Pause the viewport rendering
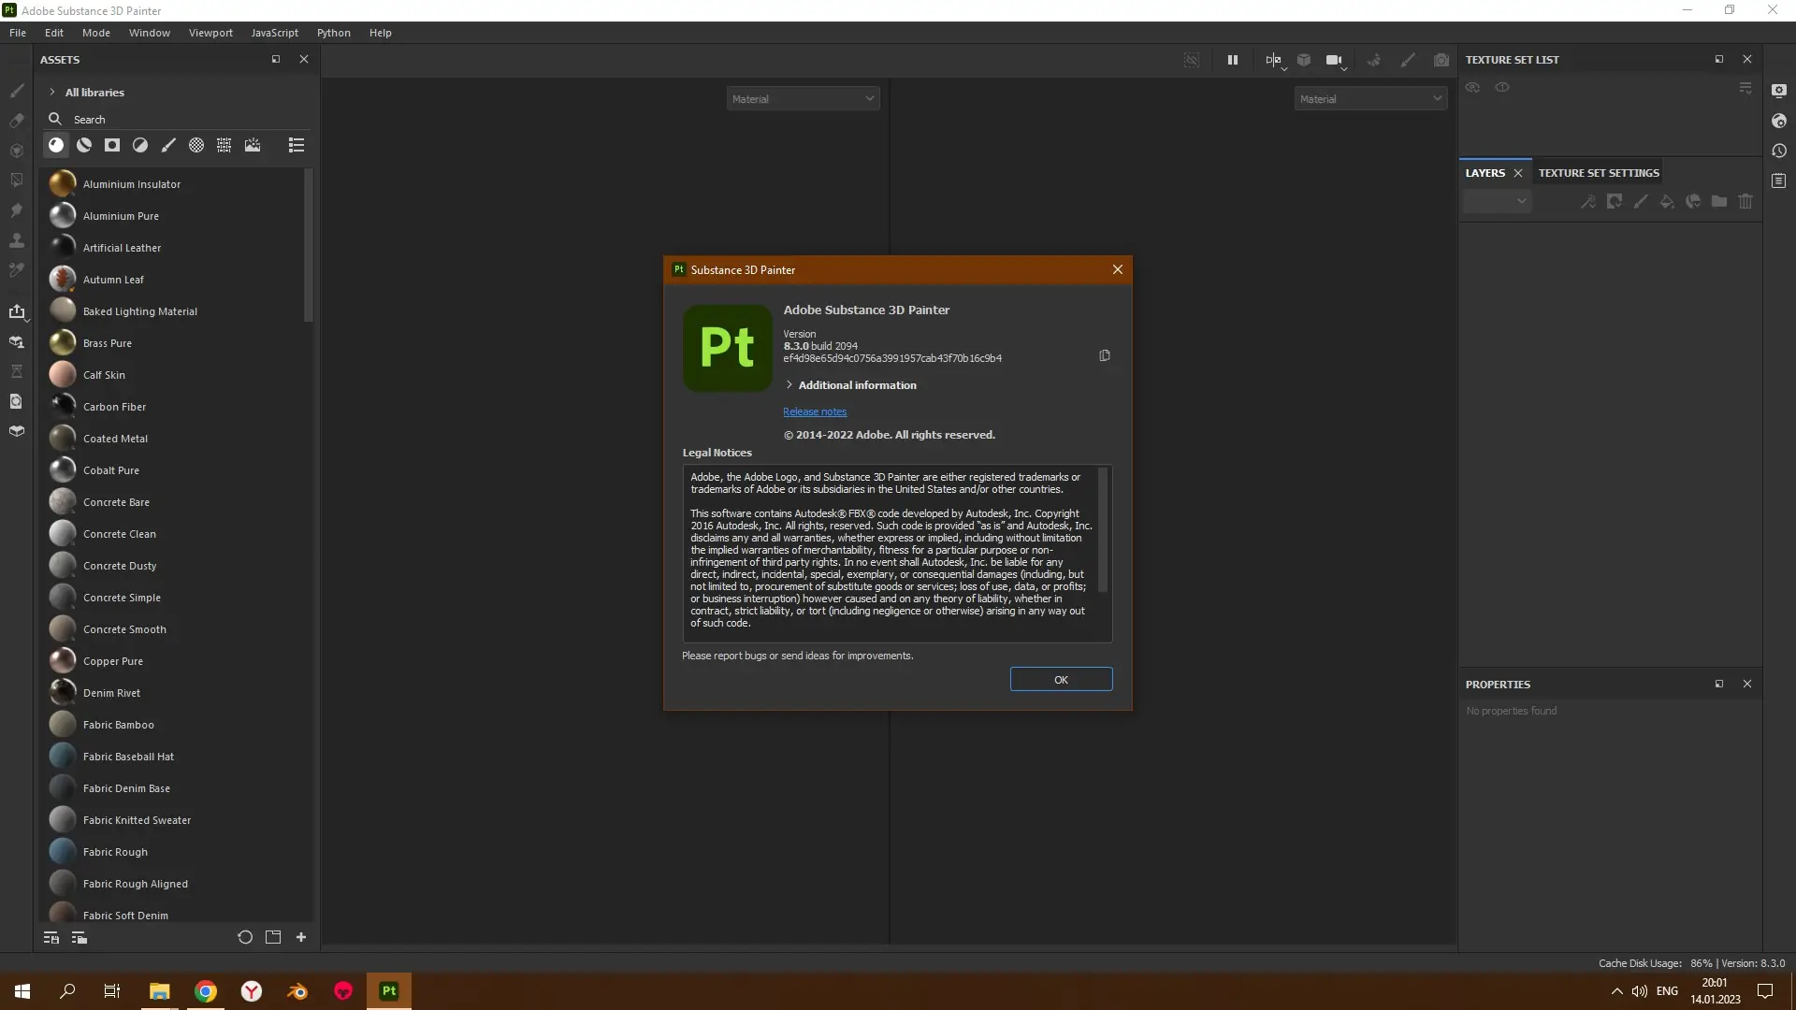The height and width of the screenshot is (1010, 1796). 1233,60
